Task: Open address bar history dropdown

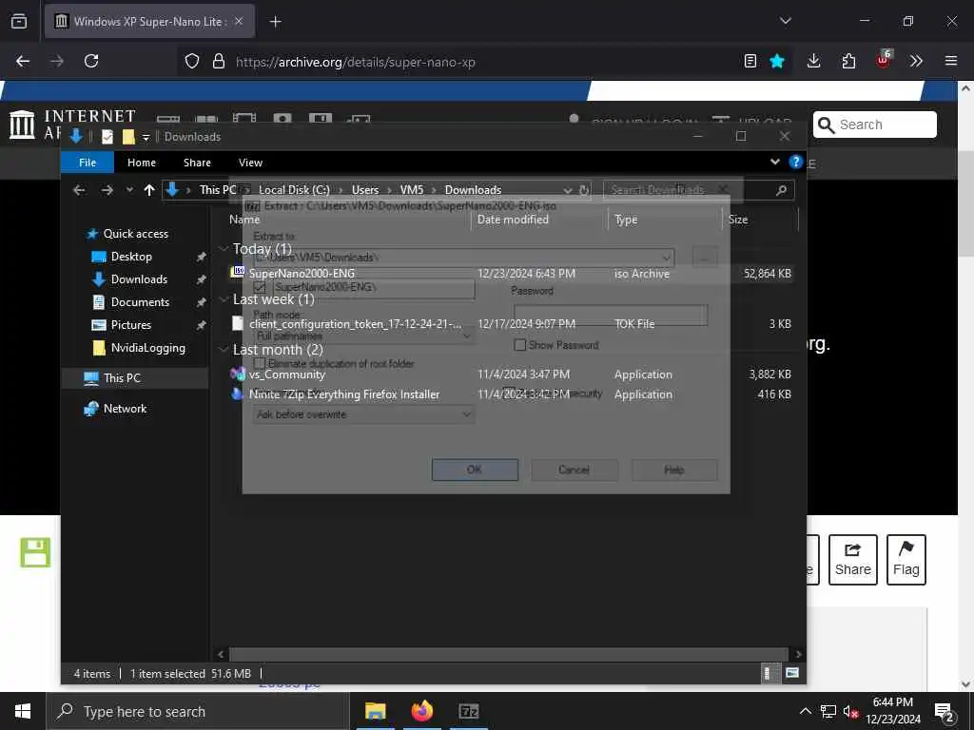Action: tap(568, 190)
